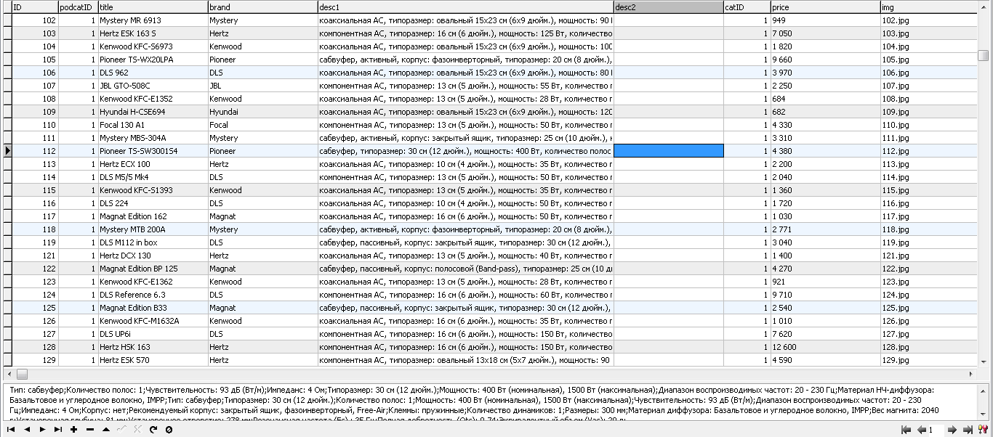
Task: Go to the first record in the navigator
Action: click(11, 430)
